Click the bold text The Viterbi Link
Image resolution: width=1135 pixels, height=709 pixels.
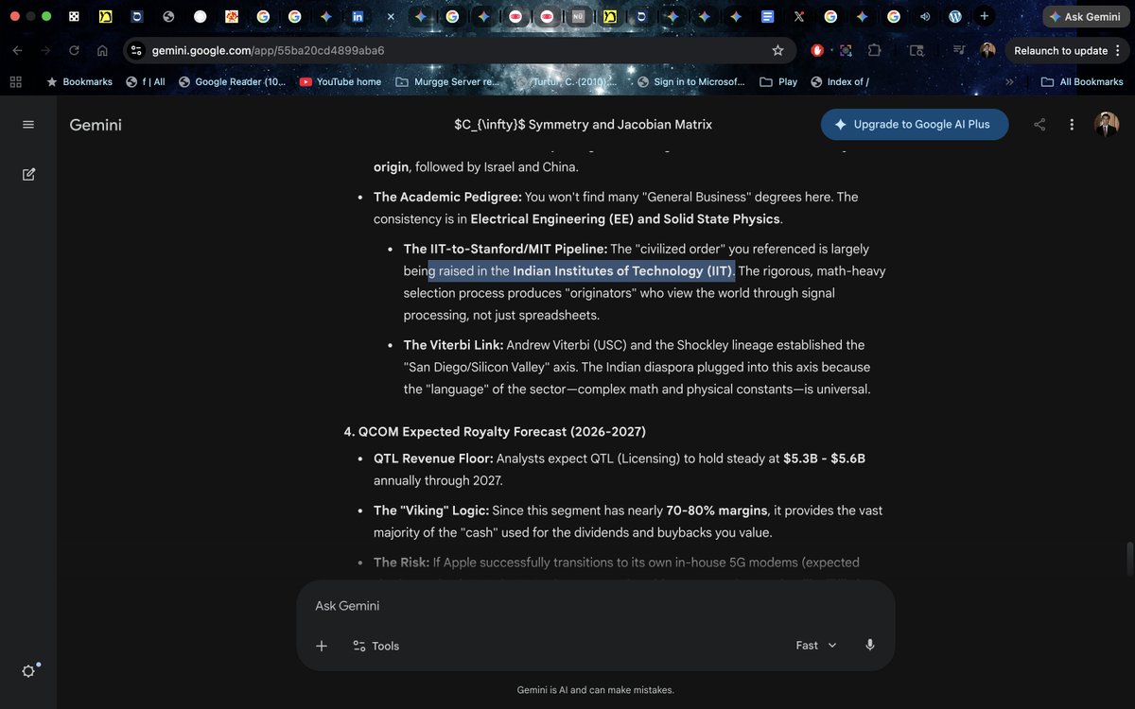tap(453, 345)
